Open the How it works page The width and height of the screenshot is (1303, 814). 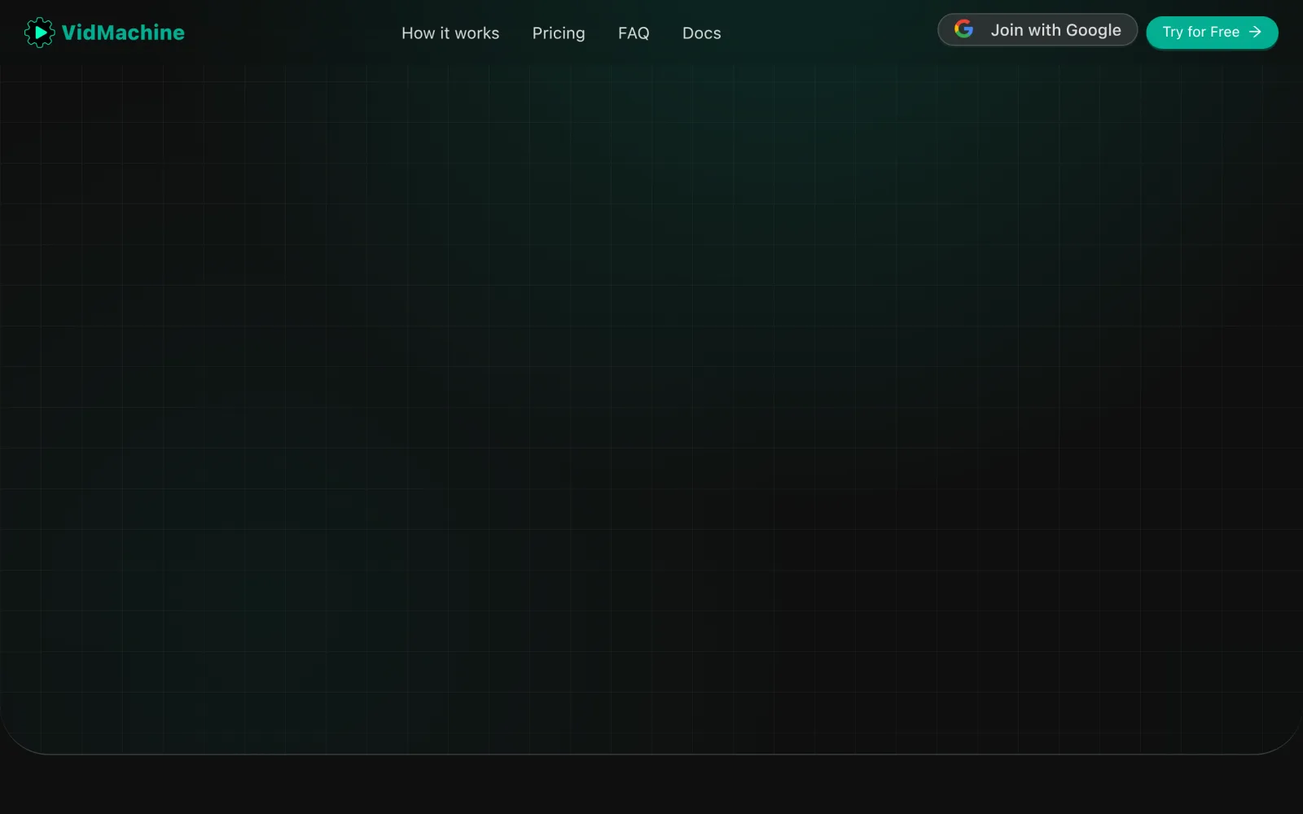(x=450, y=33)
